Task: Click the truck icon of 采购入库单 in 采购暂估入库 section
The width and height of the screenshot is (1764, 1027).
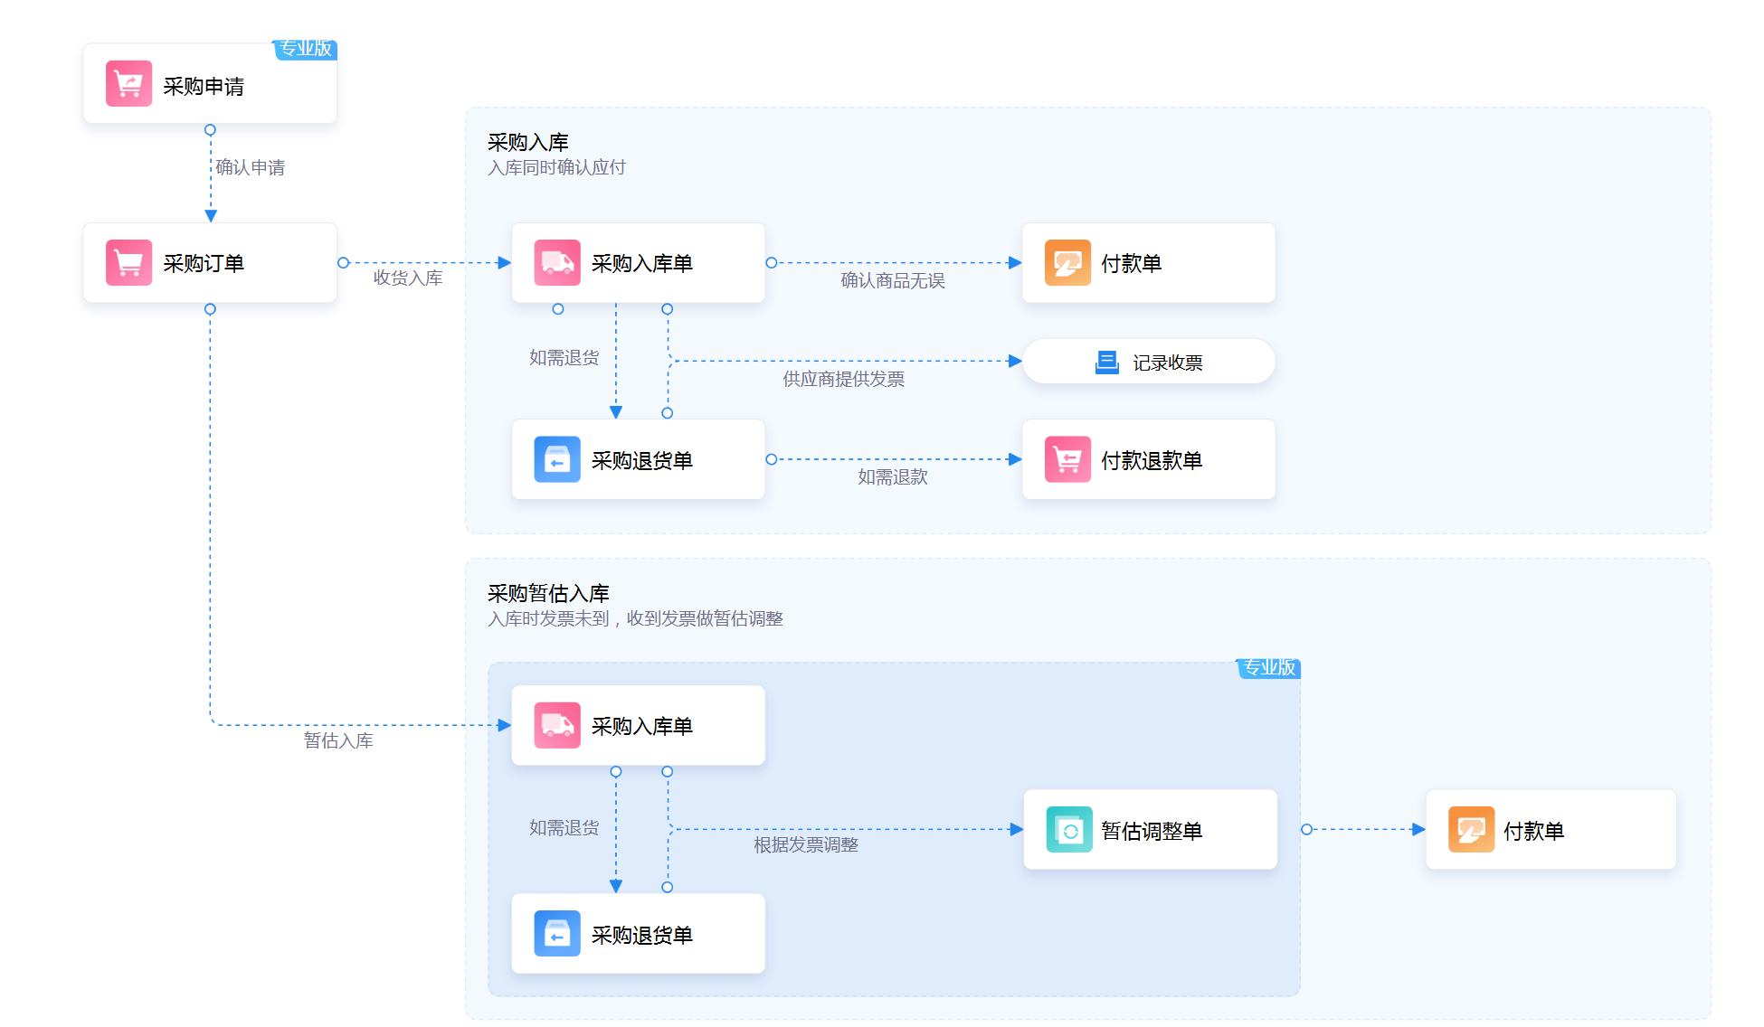Action: (x=557, y=725)
